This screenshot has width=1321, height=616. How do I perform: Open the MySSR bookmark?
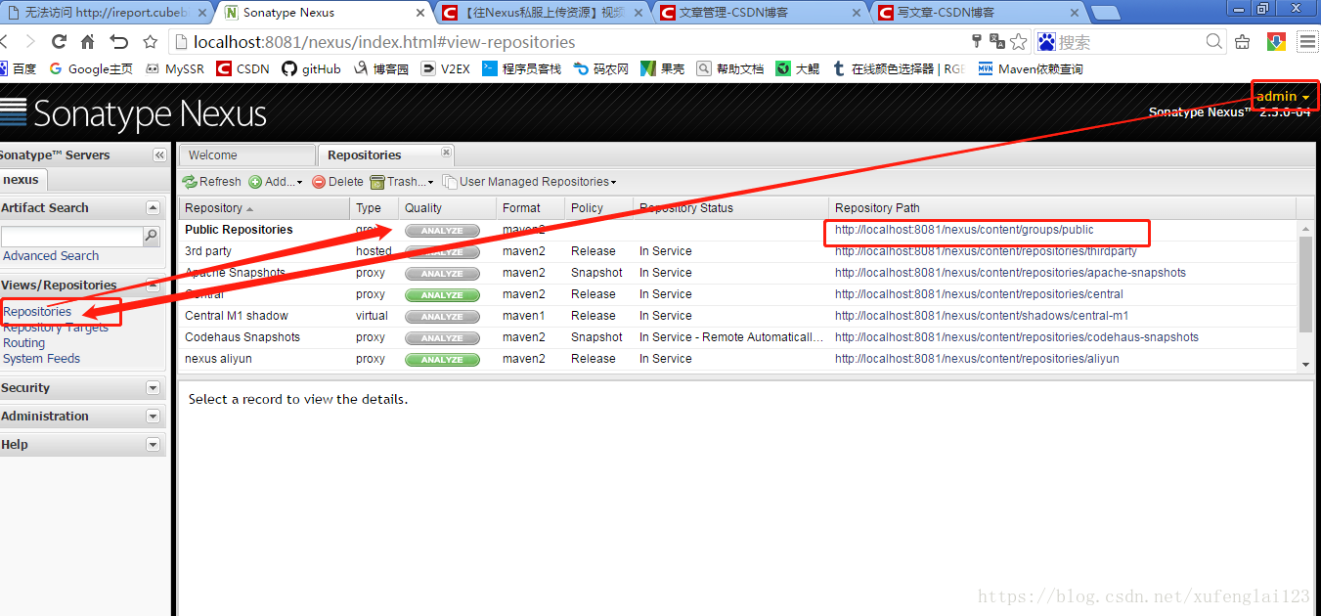click(175, 69)
